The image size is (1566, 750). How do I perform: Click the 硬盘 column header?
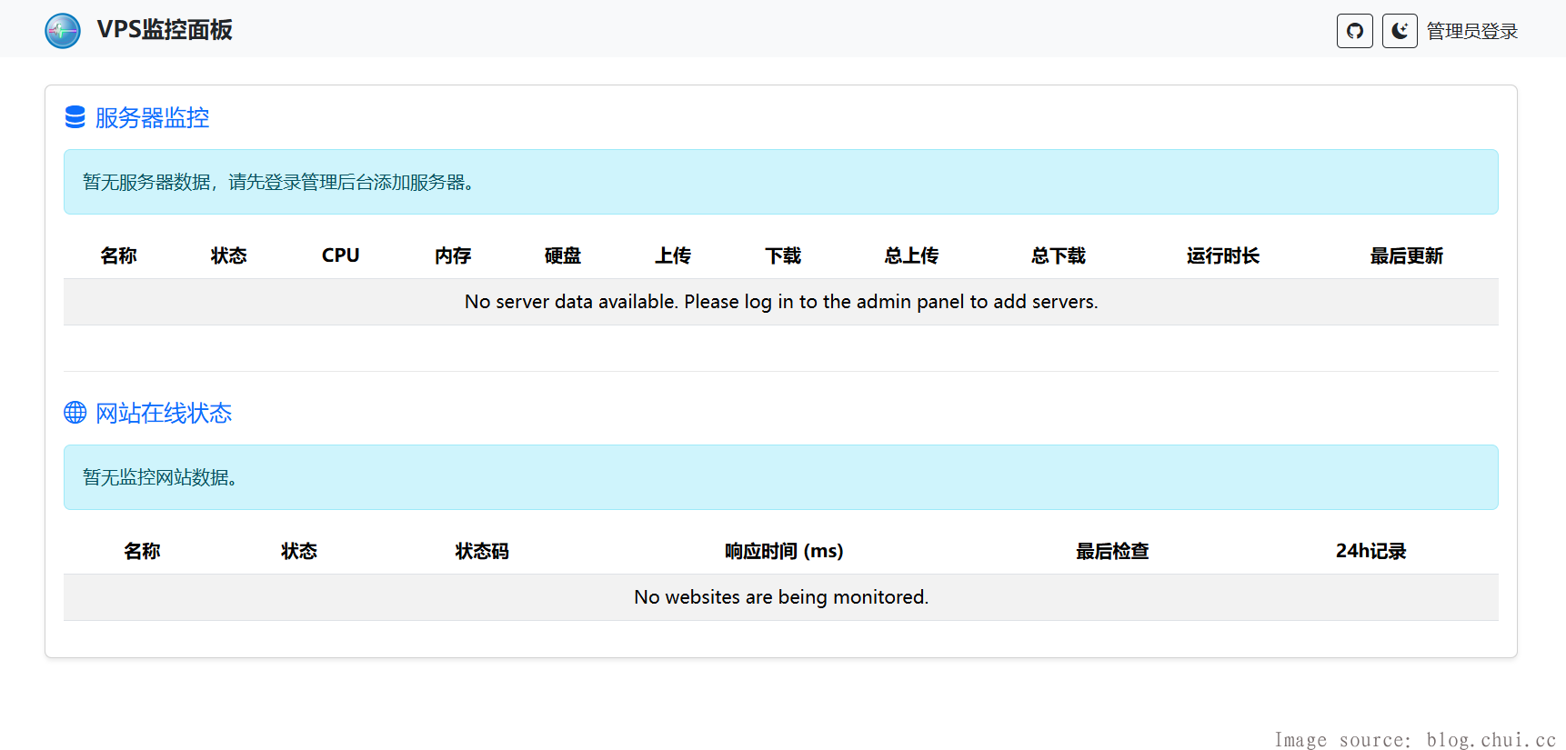563,255
